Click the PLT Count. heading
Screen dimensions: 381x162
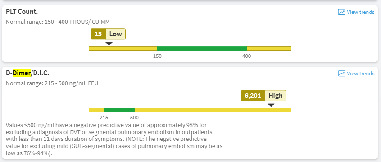click(22, 12)
